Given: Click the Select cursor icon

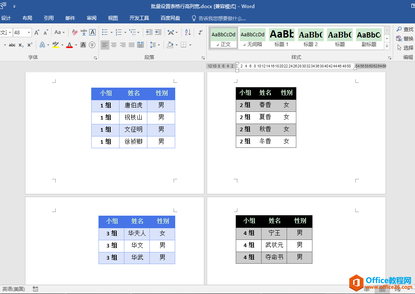Looking at the screenshot, I should pos(399,48).
